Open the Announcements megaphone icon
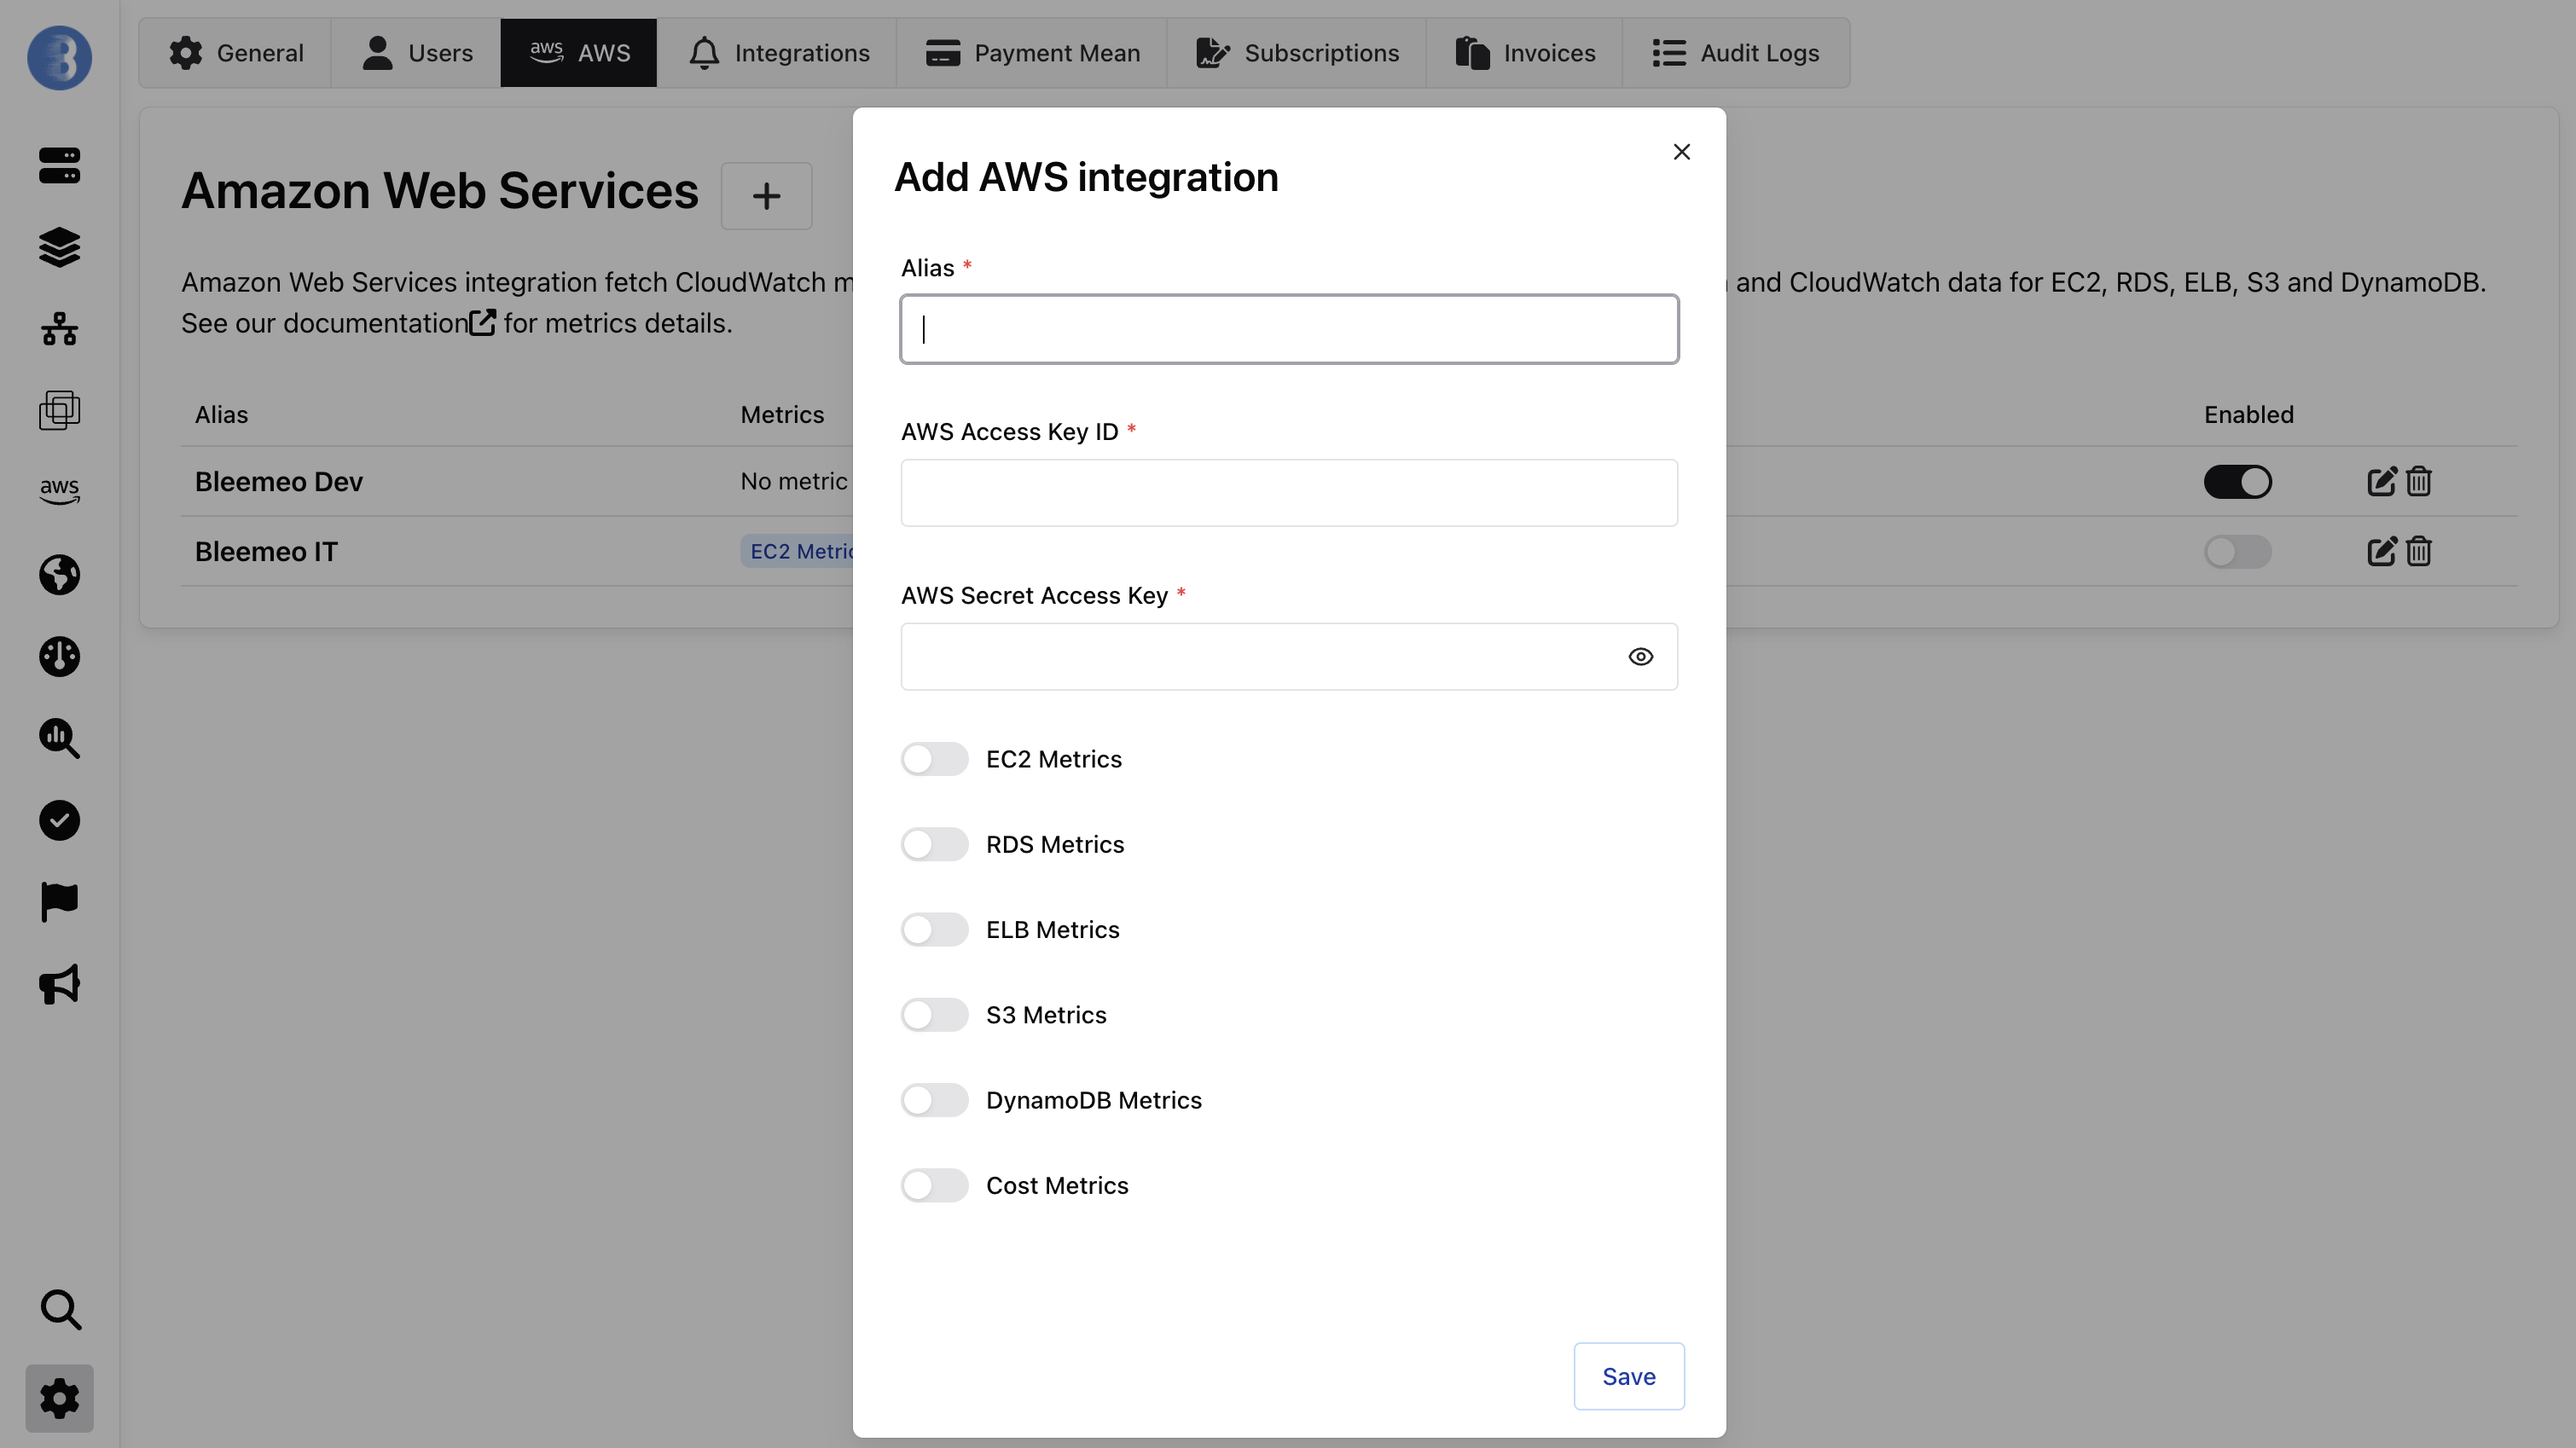The image size is (2576, 1448). (x=59, y=985)
